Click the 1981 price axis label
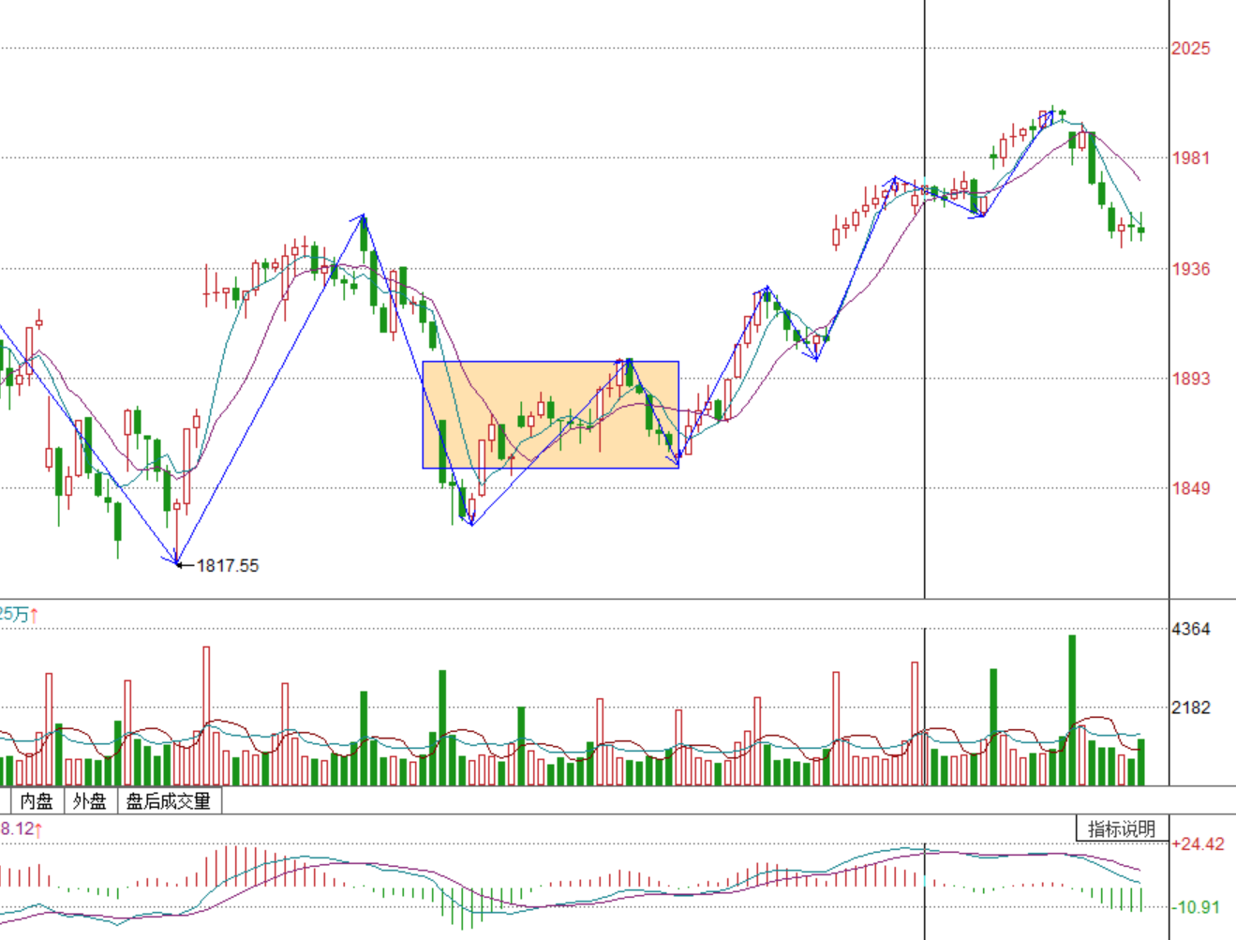 tap(1190, 157)
